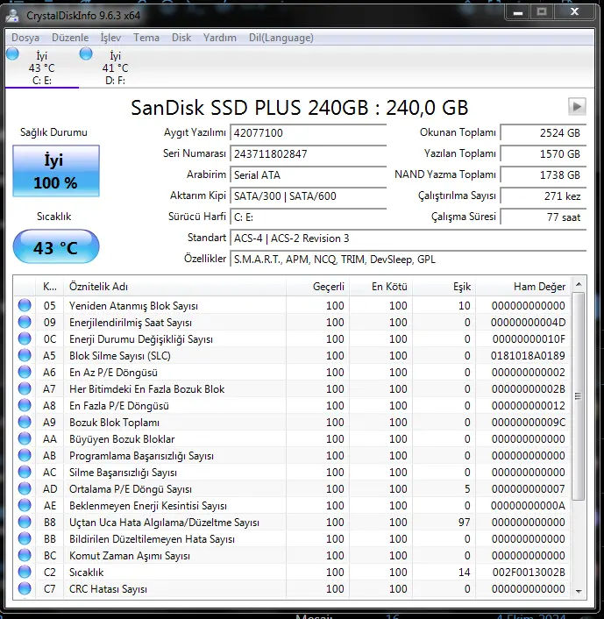Click the Çalıştırılma Sayısı 271 kez value
This screenshot has height=619, width=604.
[544, 196]
